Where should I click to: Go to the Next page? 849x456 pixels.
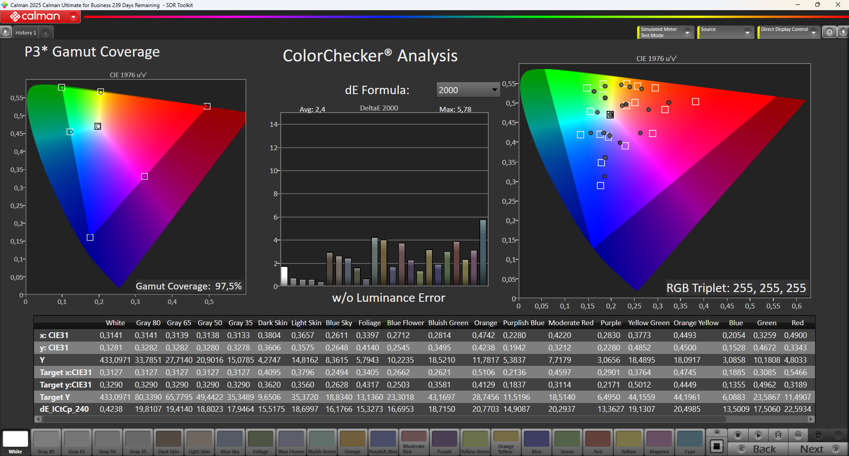pos(818,449)
